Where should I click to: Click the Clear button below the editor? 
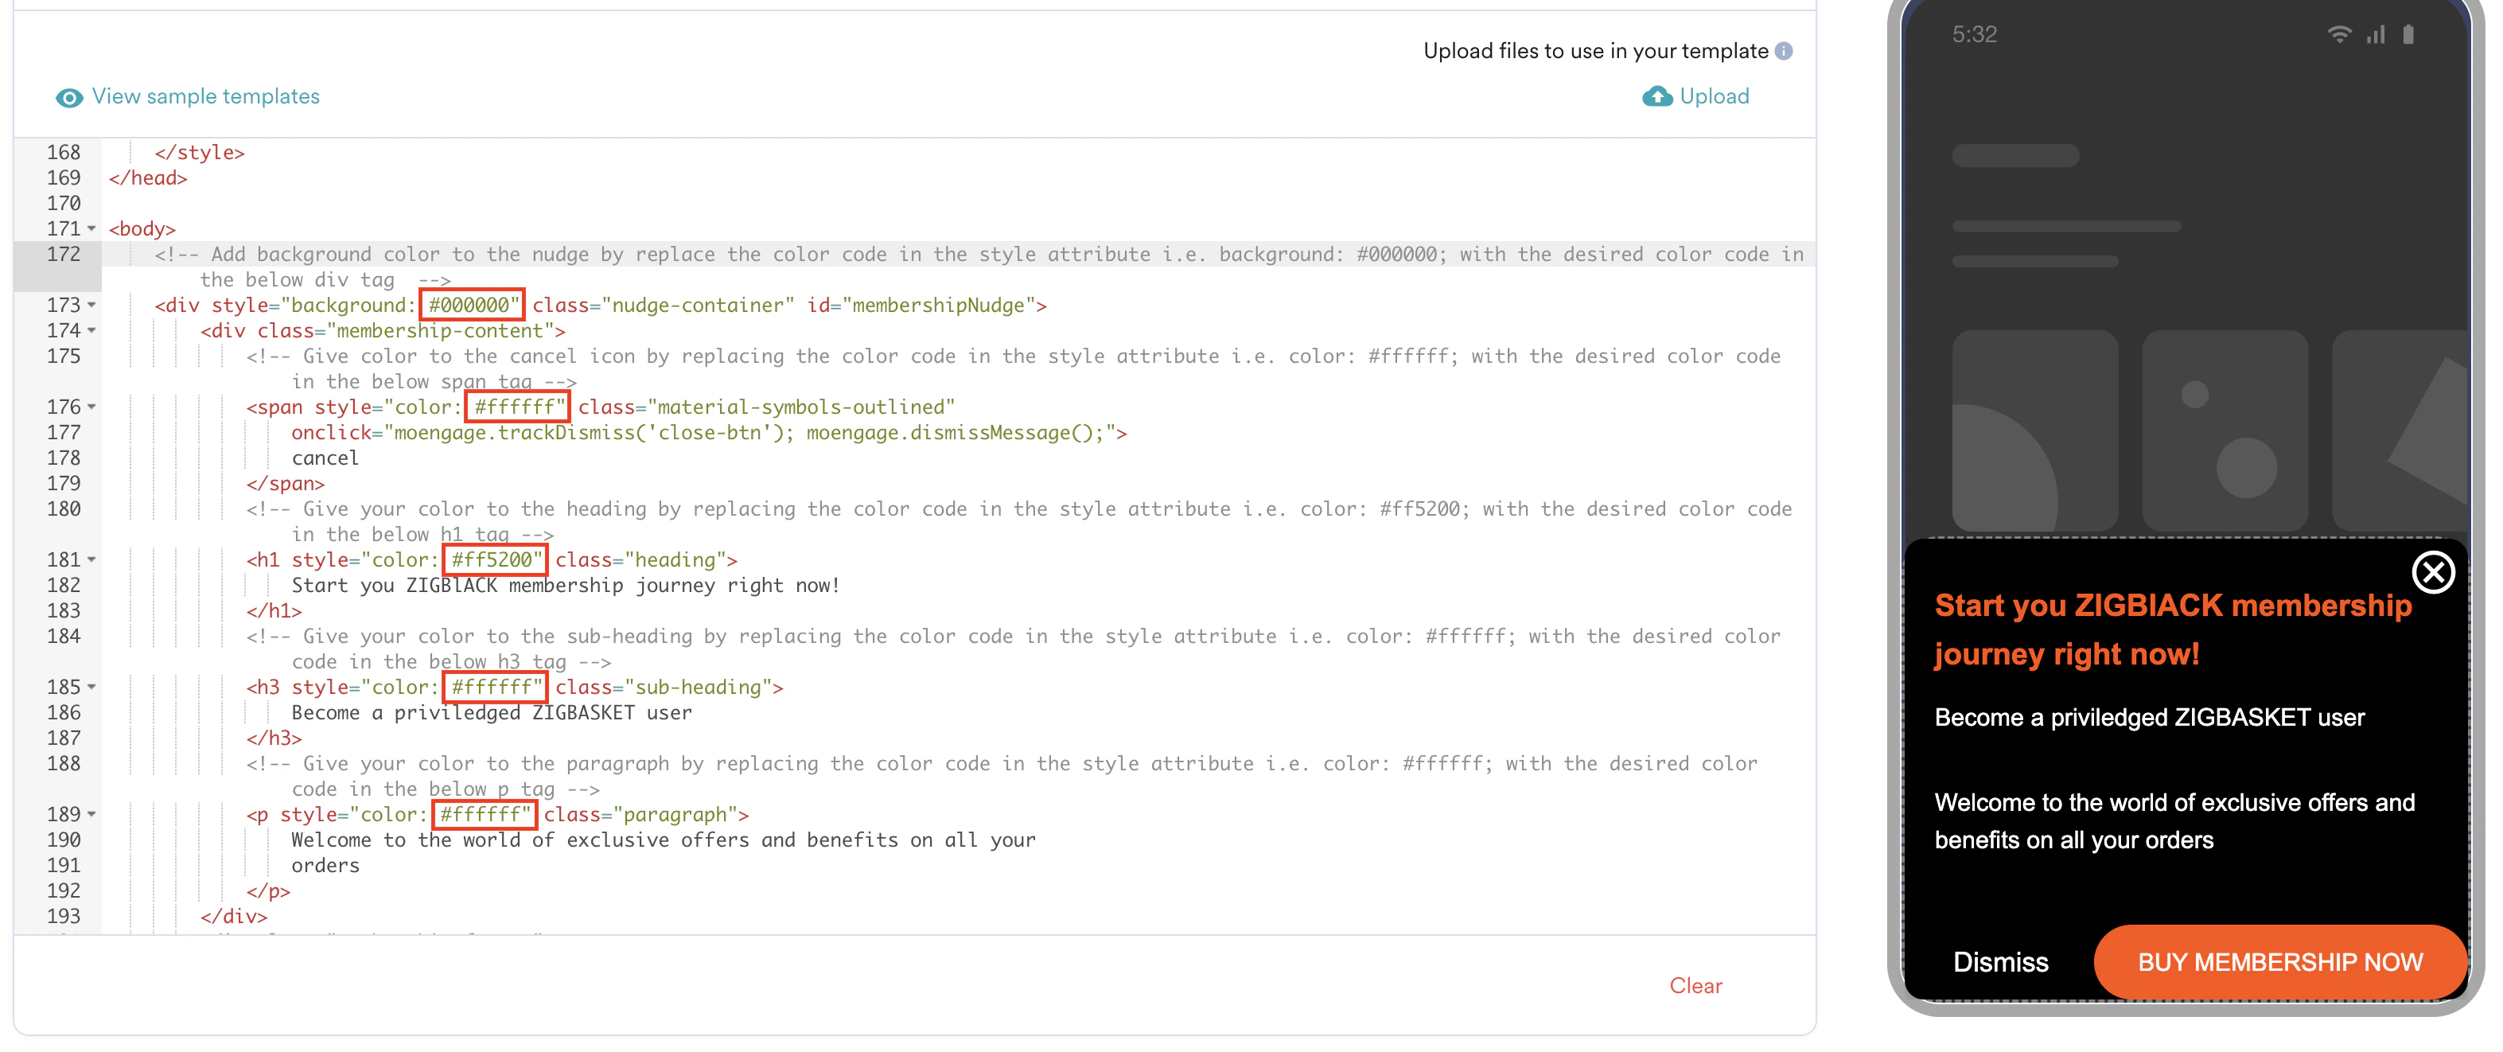click(1695, 986)
